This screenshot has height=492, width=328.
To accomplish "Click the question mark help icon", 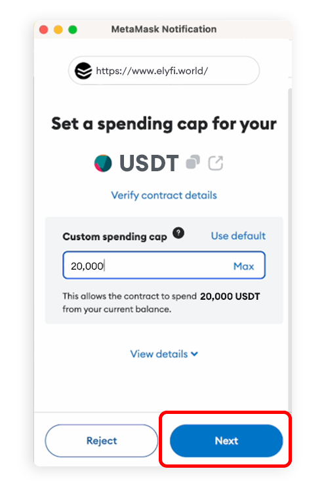I will (x=178, y=233).
